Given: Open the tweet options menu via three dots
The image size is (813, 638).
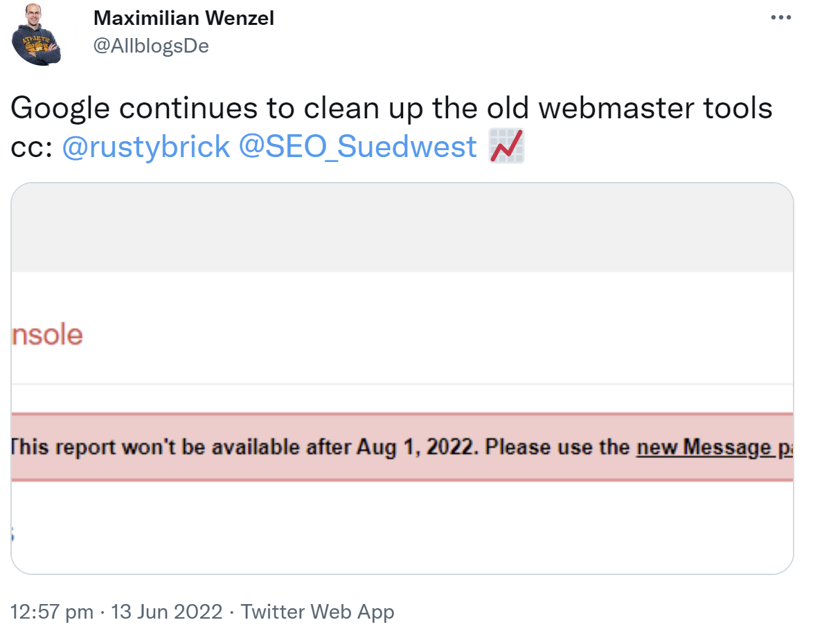Looking at the screenshot, I should (781, 17).
